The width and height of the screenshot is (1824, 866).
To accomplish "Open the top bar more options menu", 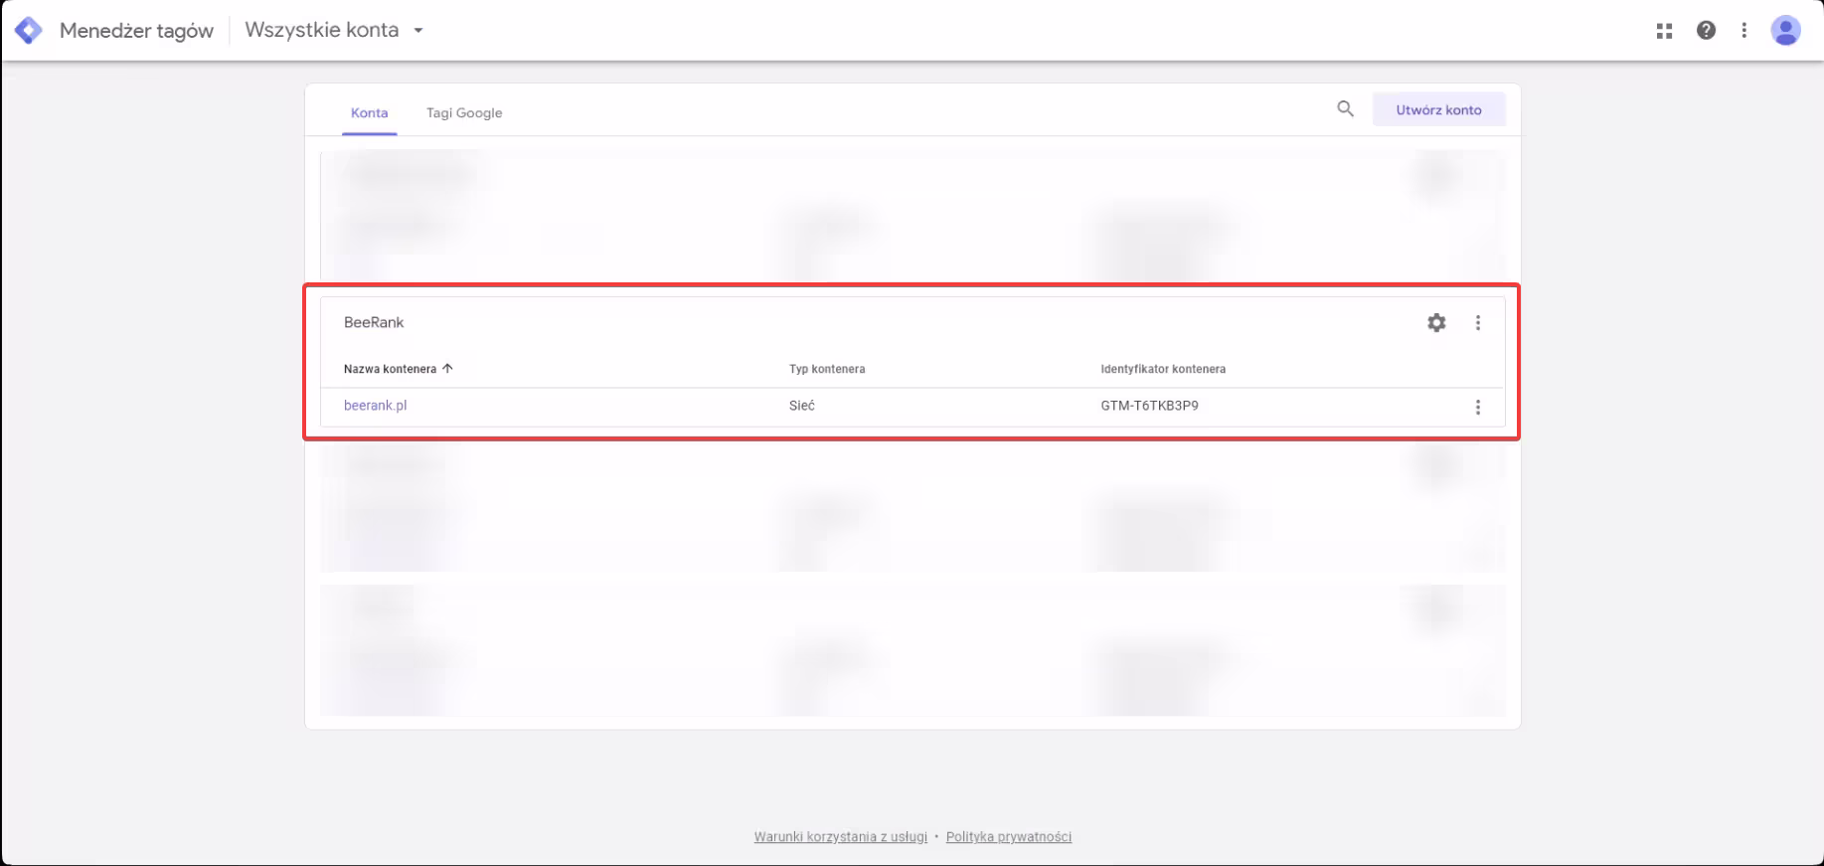I will tap(1743, 31).
